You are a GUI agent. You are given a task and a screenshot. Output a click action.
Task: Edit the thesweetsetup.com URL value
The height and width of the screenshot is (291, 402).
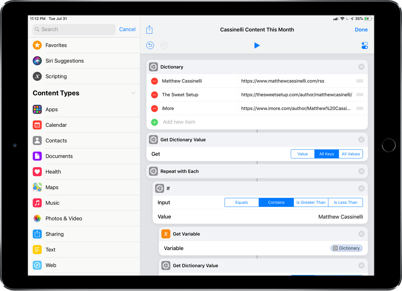click(297, 95)
